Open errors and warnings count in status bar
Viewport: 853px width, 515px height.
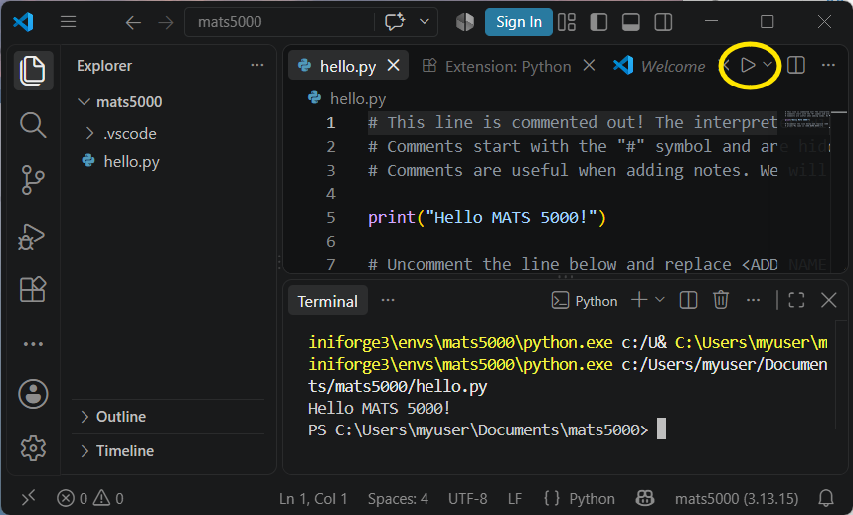(x=90, y=498)
